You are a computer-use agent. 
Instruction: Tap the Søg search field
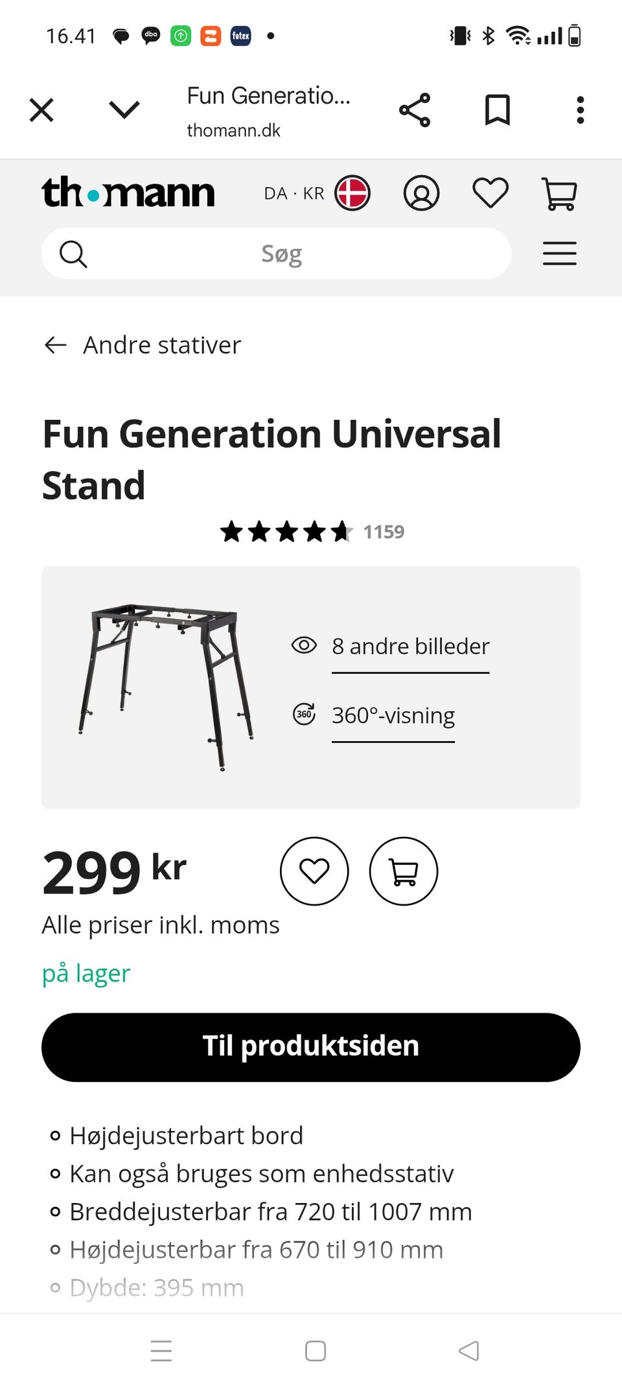[x=282, y=253]
